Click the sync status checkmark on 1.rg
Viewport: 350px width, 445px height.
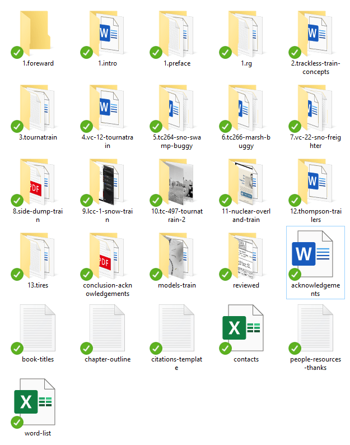[x=225, y=53]
